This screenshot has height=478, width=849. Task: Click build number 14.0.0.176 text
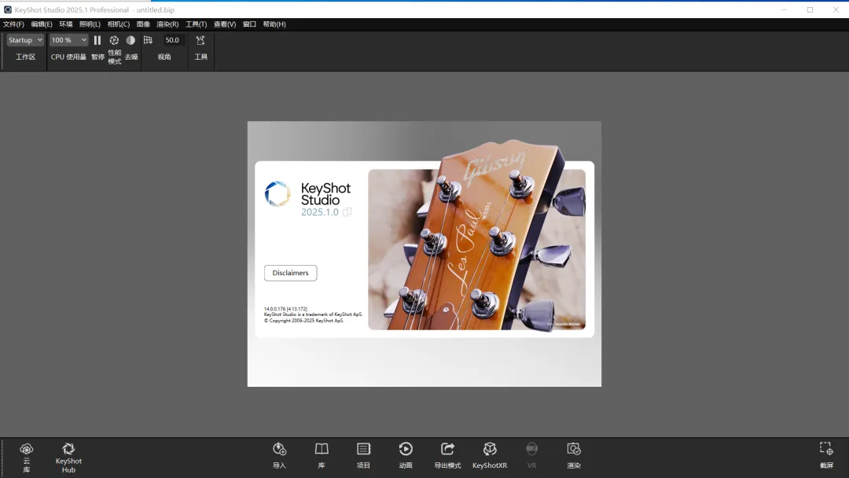point(285,309)
